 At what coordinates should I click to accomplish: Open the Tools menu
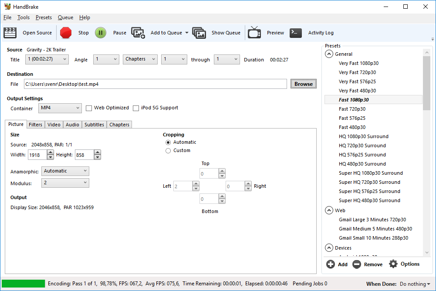(24, 17)
